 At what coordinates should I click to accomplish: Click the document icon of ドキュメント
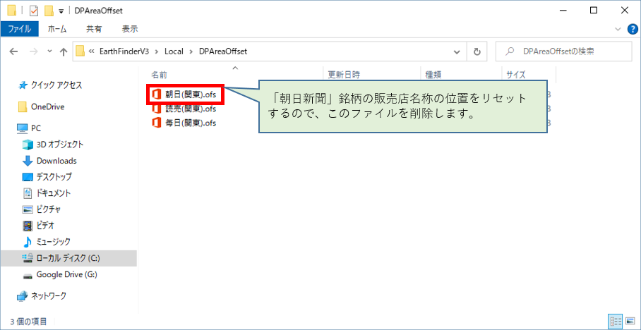click(28, 193)
